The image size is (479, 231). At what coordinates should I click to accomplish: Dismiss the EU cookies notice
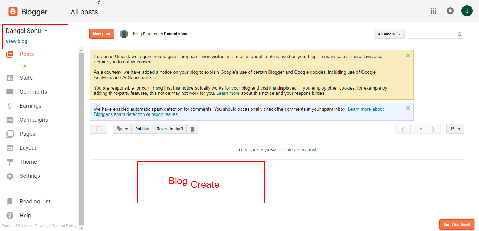tap(408, 55)
